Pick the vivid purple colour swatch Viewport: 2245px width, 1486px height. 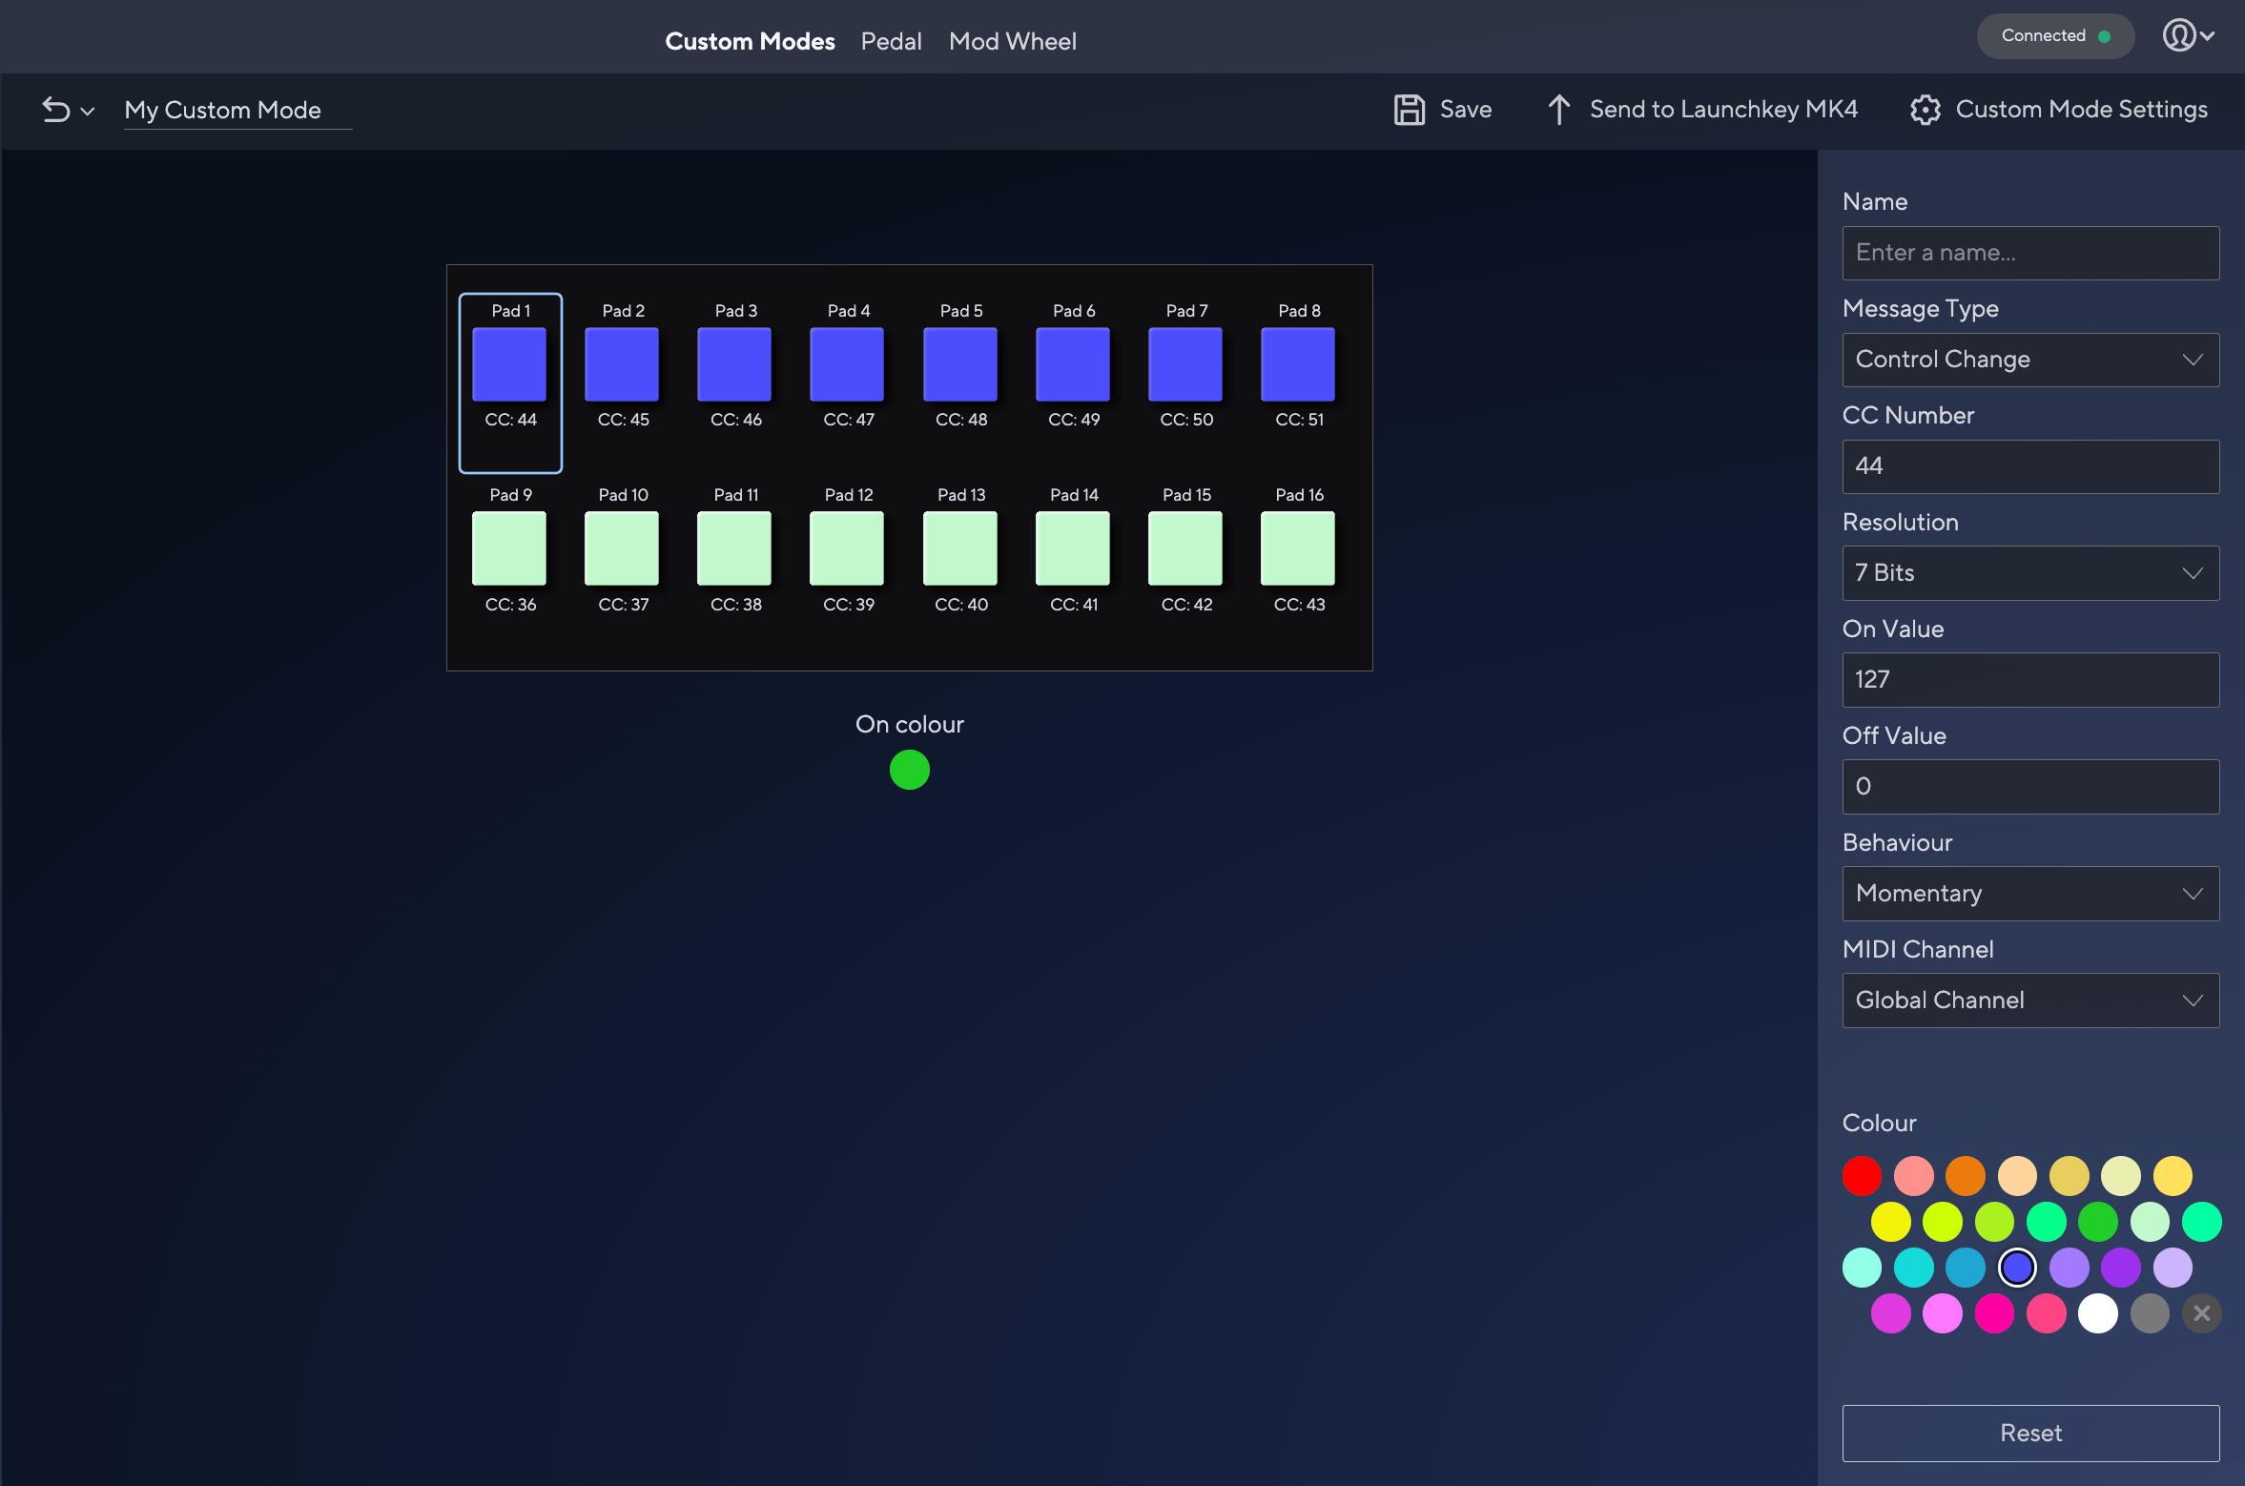click(x=2121, y=1268)
